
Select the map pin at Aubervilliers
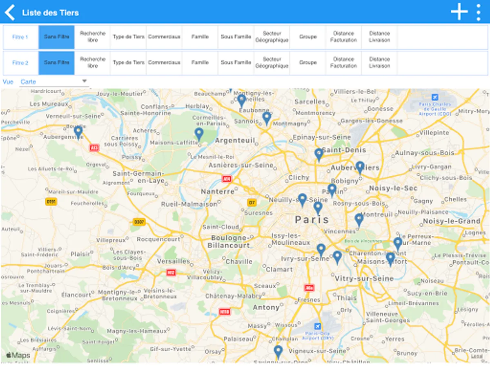360,168
